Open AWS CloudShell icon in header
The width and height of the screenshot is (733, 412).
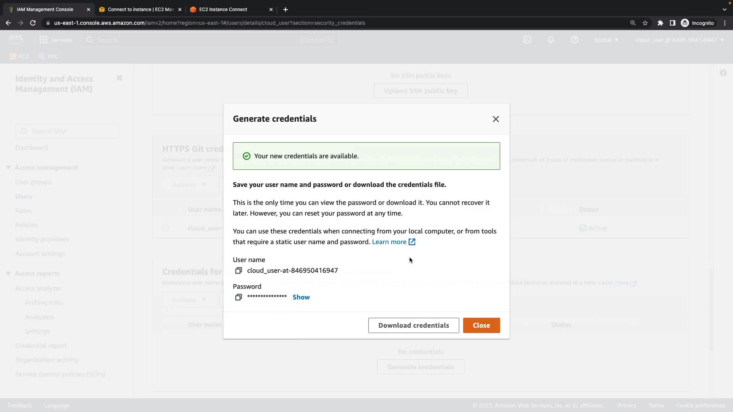527,40
